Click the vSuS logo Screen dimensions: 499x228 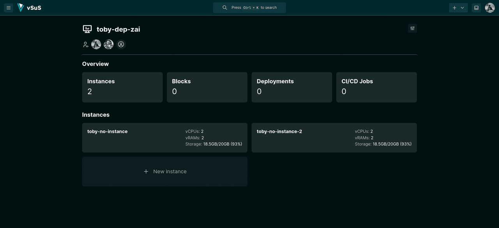point(29,8)
